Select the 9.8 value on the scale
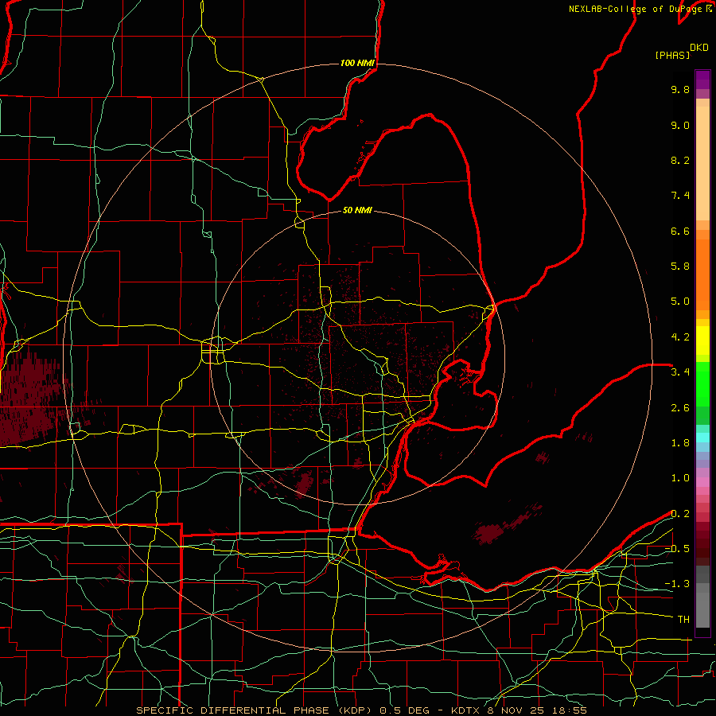The height and width of the screenshot is (716, 716). point(680,89)
